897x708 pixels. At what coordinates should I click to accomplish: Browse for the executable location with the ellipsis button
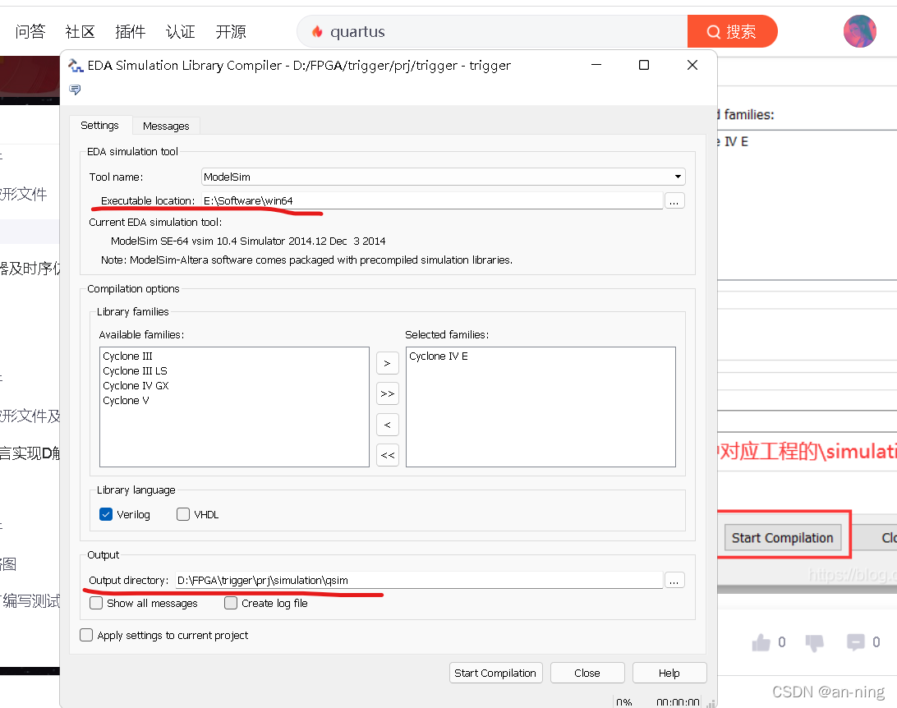click(674, 200)
